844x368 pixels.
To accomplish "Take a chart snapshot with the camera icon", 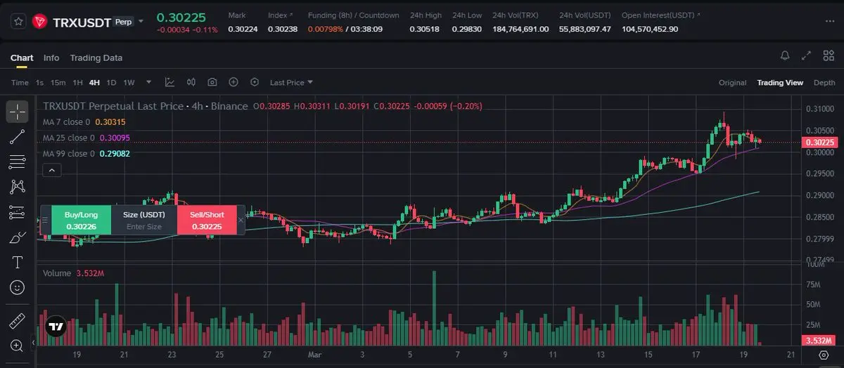I will [x=212, y=82].
